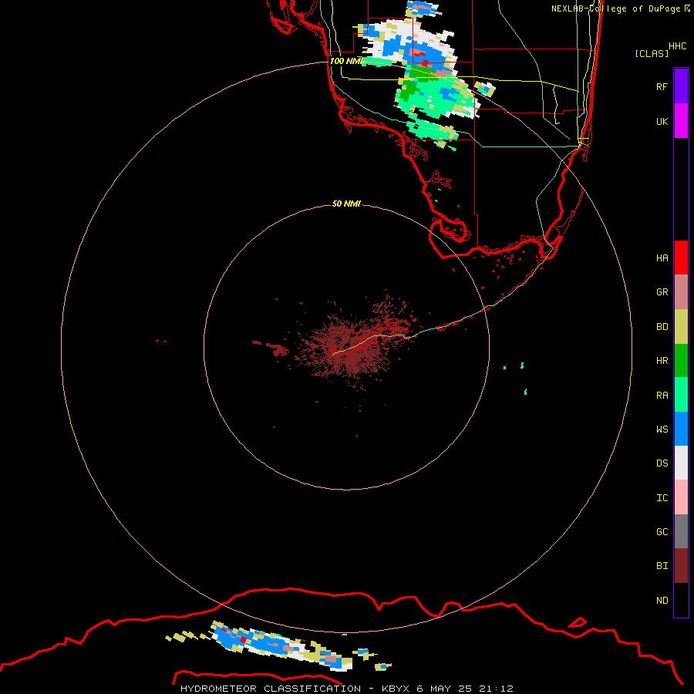Click the 50 NMI range ring label
This screenshot has height=694, width=694.
[x=346, y=204]
